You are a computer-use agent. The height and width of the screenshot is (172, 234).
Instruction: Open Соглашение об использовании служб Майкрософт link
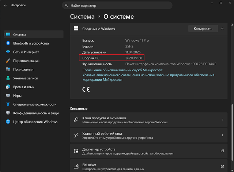(122, 70)
